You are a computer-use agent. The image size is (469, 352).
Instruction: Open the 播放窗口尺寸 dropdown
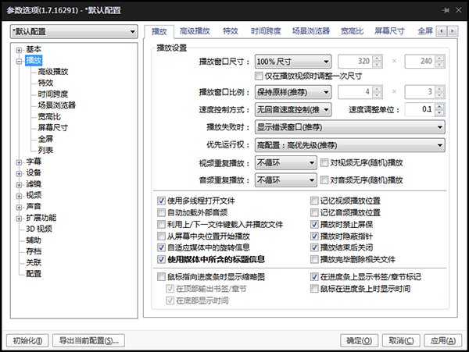(293, 61)
